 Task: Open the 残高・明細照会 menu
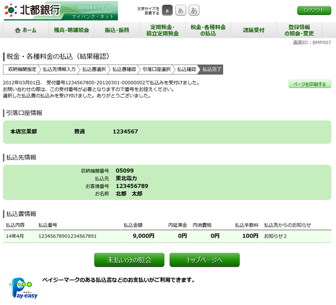tap(72, 30)
